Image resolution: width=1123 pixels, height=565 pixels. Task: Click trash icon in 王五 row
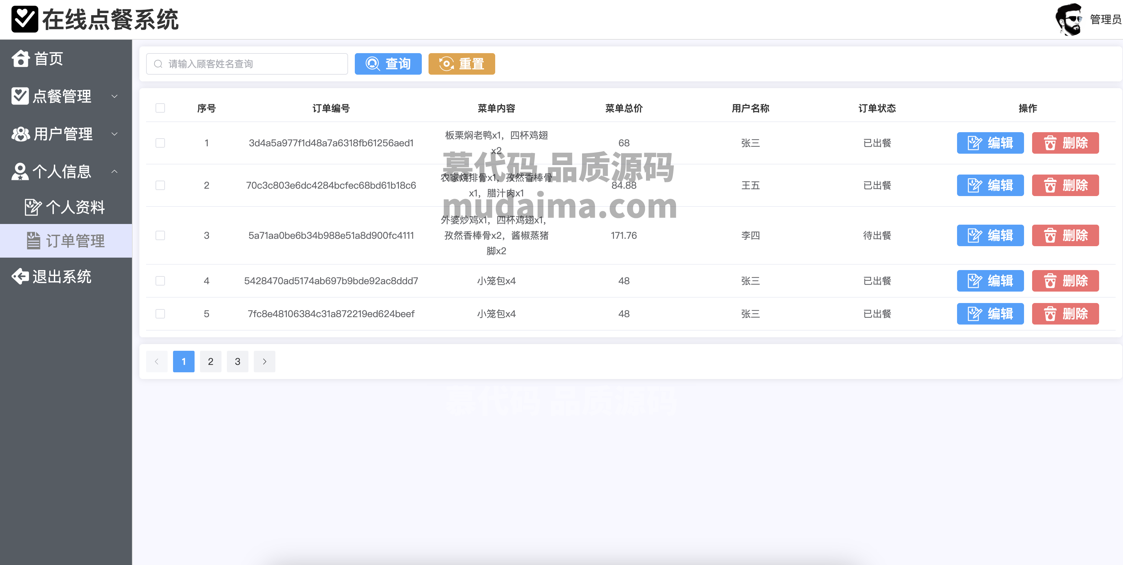[x=1050, y=185]
